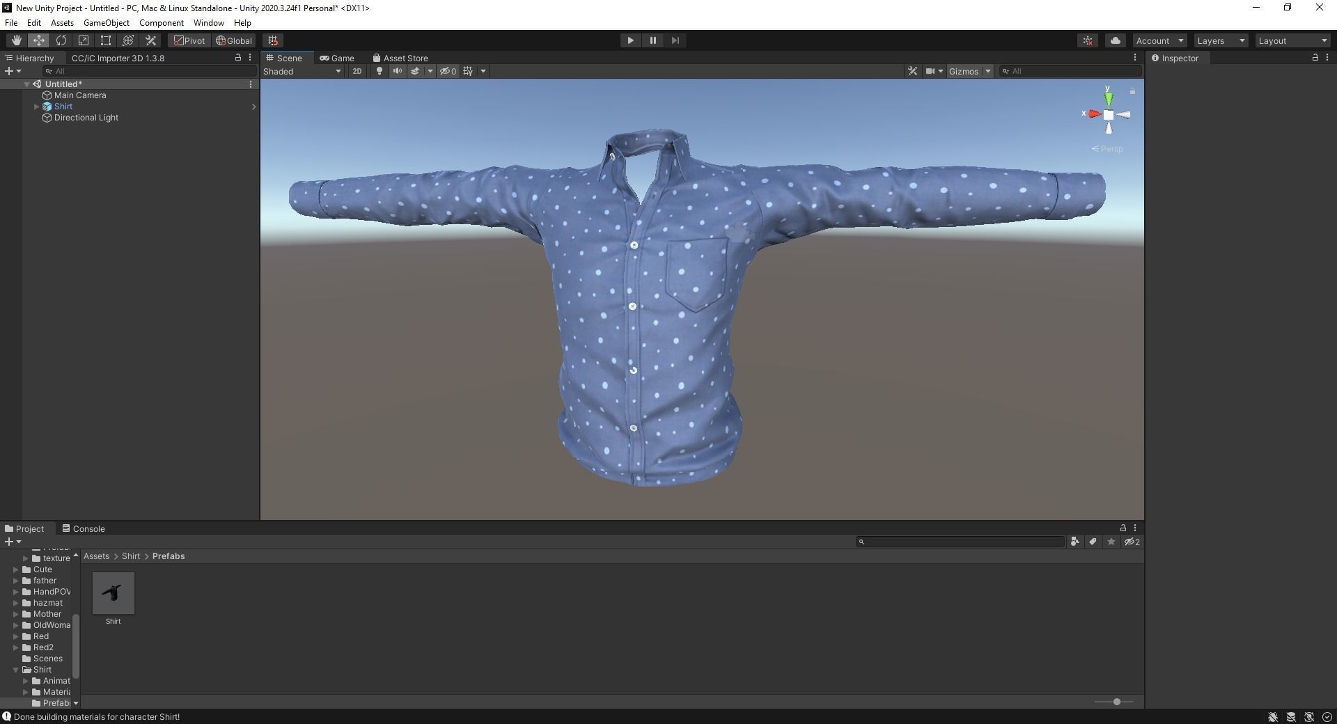This screenshot has width=1337, height=724.
Task: Toggle the Pivot handle position
Action: (189, 40)
